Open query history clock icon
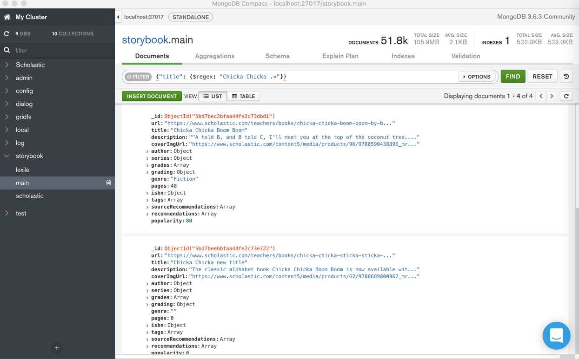 [566, 77]
